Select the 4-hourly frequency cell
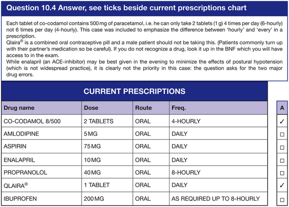The height and width of the screenshot is (207, 289). (186, 121)
